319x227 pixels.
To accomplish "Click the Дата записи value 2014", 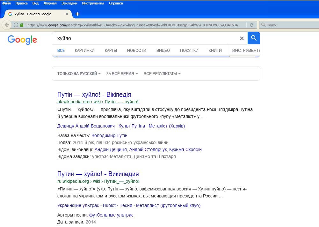I will [91, 222].
